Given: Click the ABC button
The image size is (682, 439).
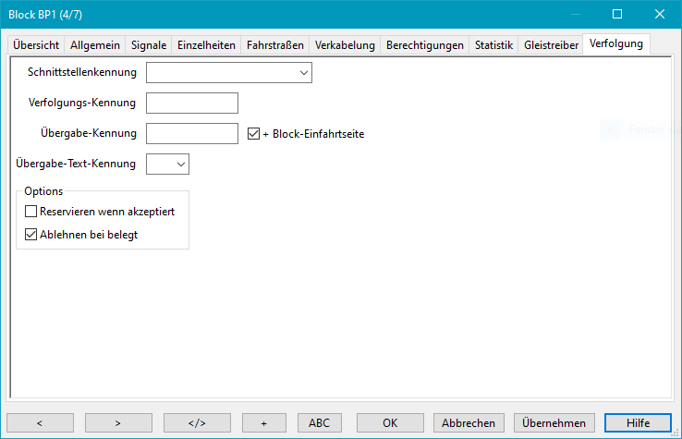Looking at the screenshot, I should 319,422.
